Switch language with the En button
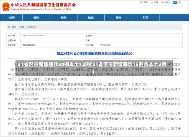This screenshot has width=189, height=137. click(x=179, y=2)
